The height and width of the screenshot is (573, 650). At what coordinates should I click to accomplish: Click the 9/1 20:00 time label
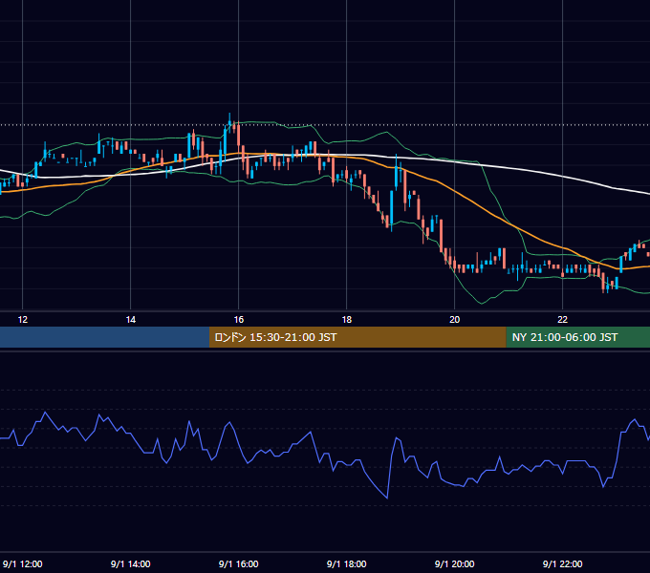tap(455, 563)
